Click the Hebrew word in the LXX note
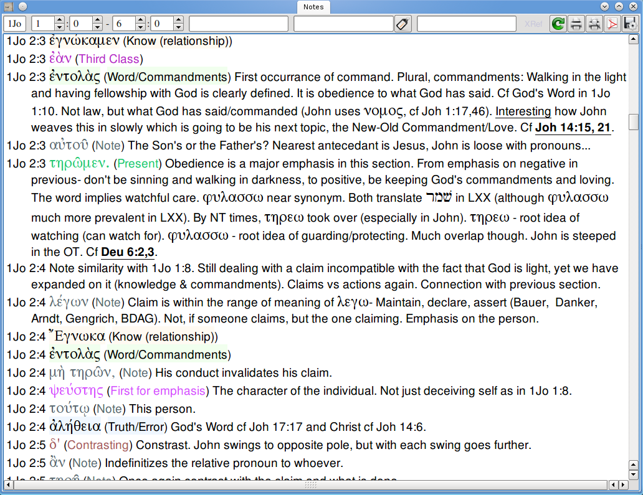 tap(439, 197)
